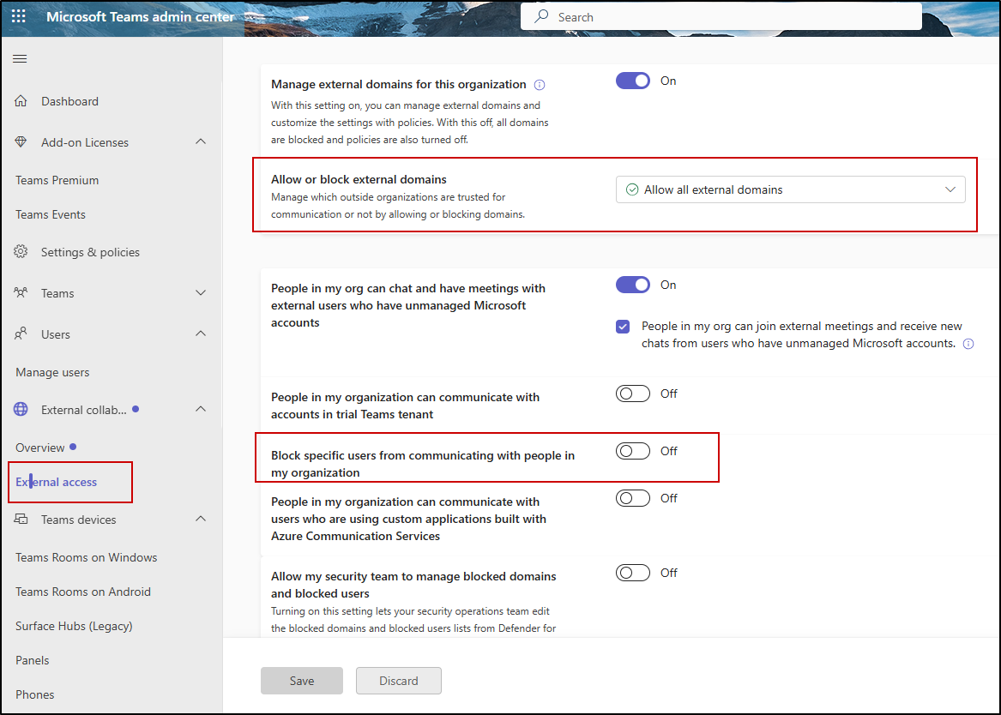
Task: Click the Discard button
Action: click(x=398, y=681)
